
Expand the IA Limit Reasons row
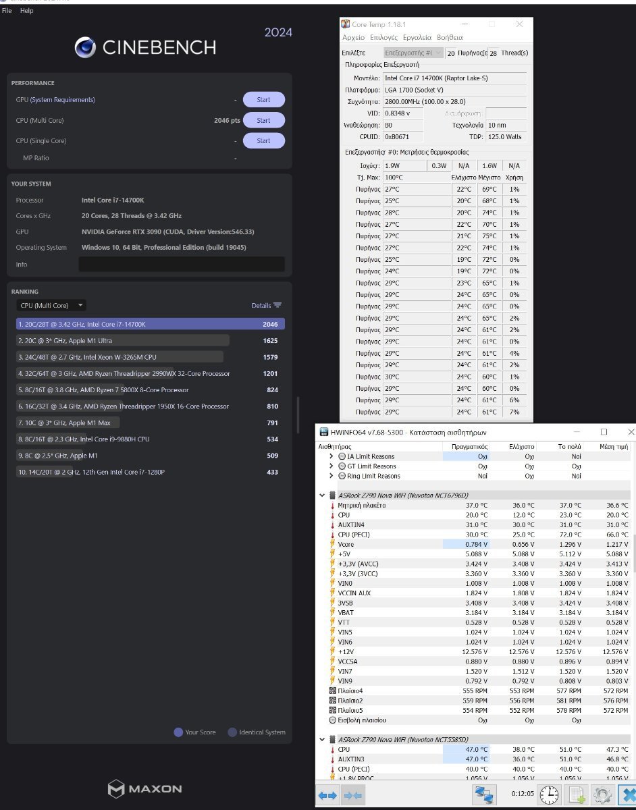pyautogui.click(x=332, y=456)
